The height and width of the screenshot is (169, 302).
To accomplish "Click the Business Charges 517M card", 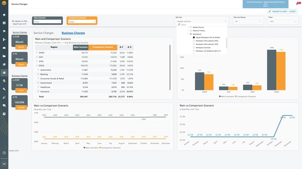I will point(20,84).
